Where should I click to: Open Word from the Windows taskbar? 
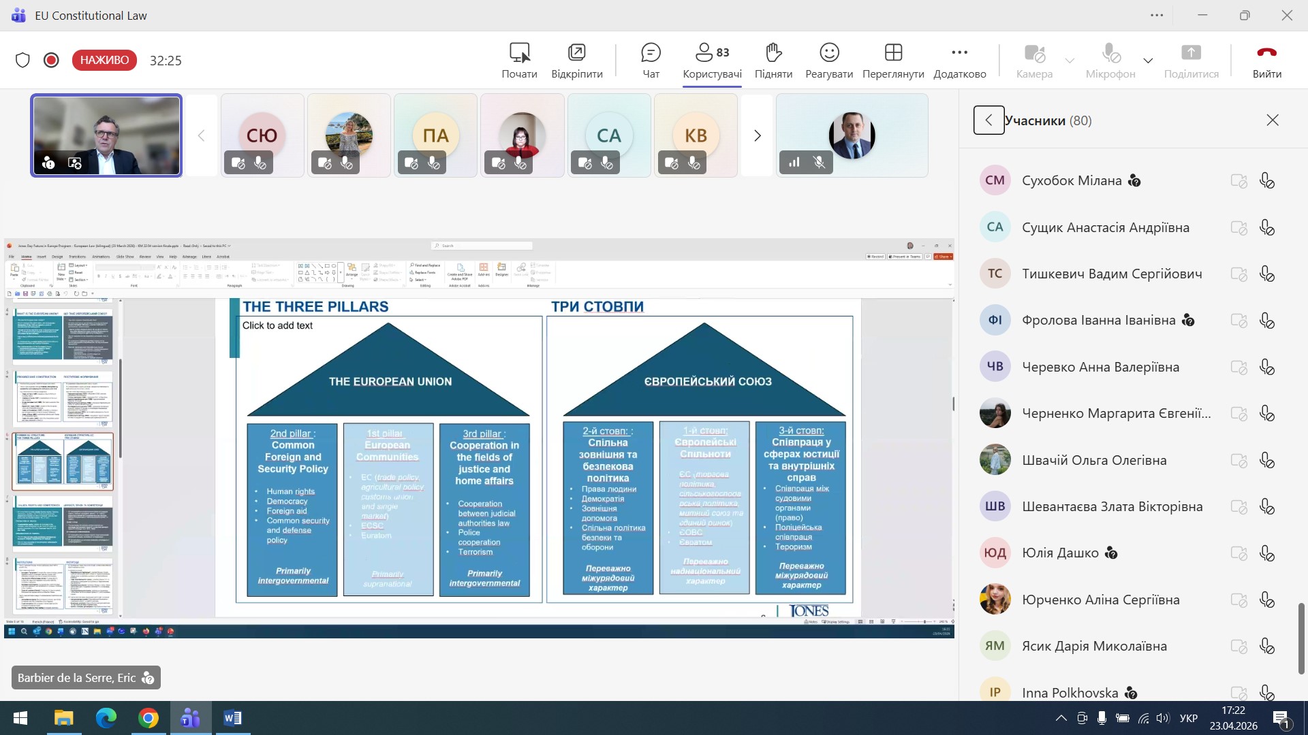click(232, 718)
